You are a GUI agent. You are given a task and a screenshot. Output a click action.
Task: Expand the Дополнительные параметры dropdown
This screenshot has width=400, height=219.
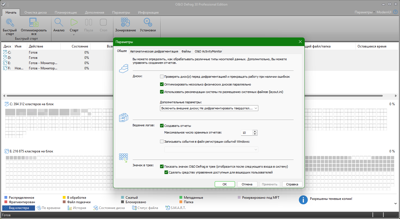256,108
